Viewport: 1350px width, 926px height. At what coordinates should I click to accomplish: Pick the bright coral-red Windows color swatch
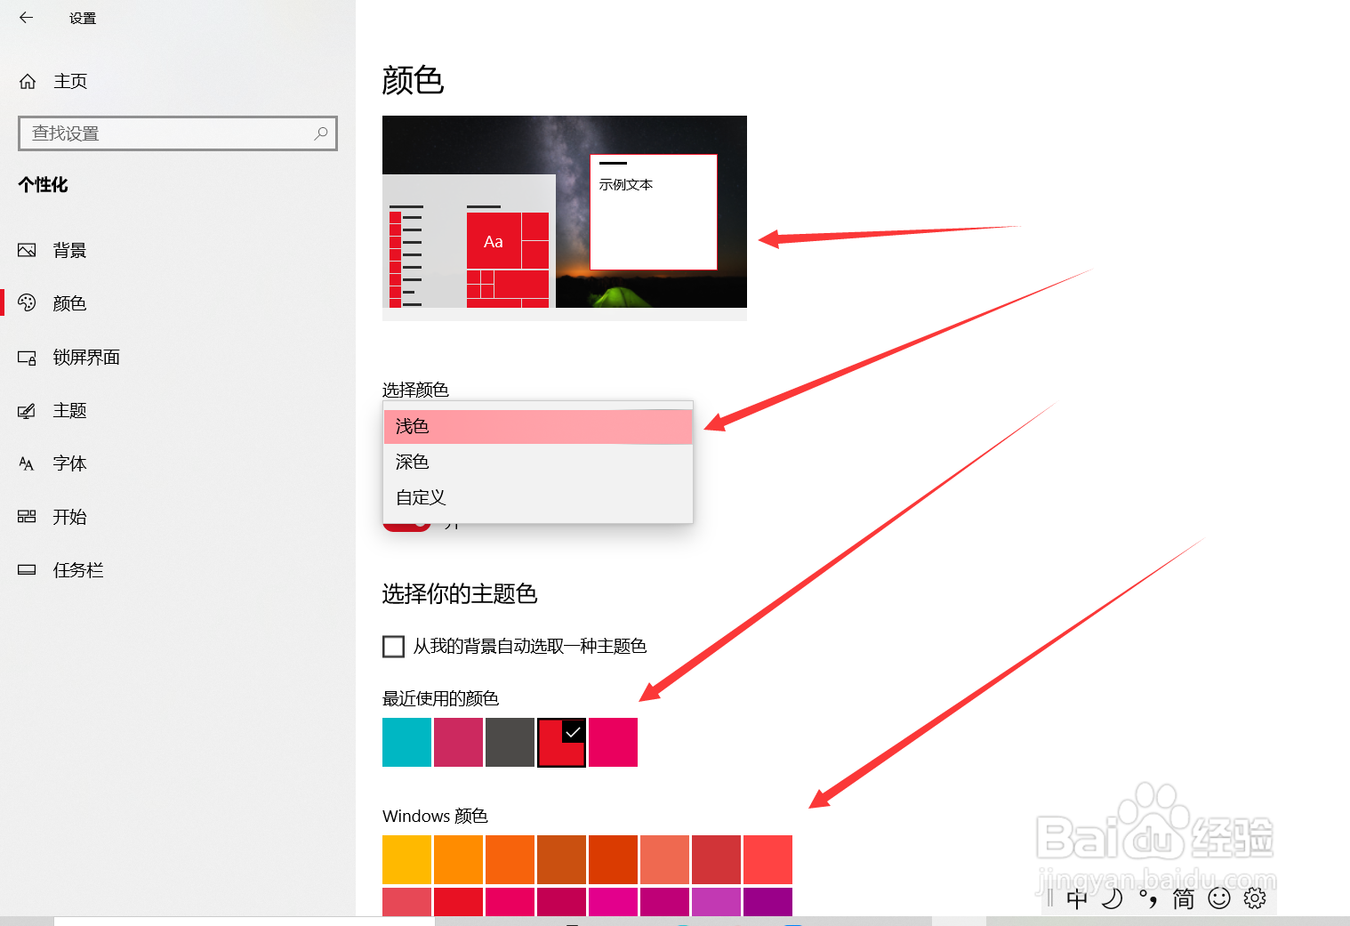767,859
